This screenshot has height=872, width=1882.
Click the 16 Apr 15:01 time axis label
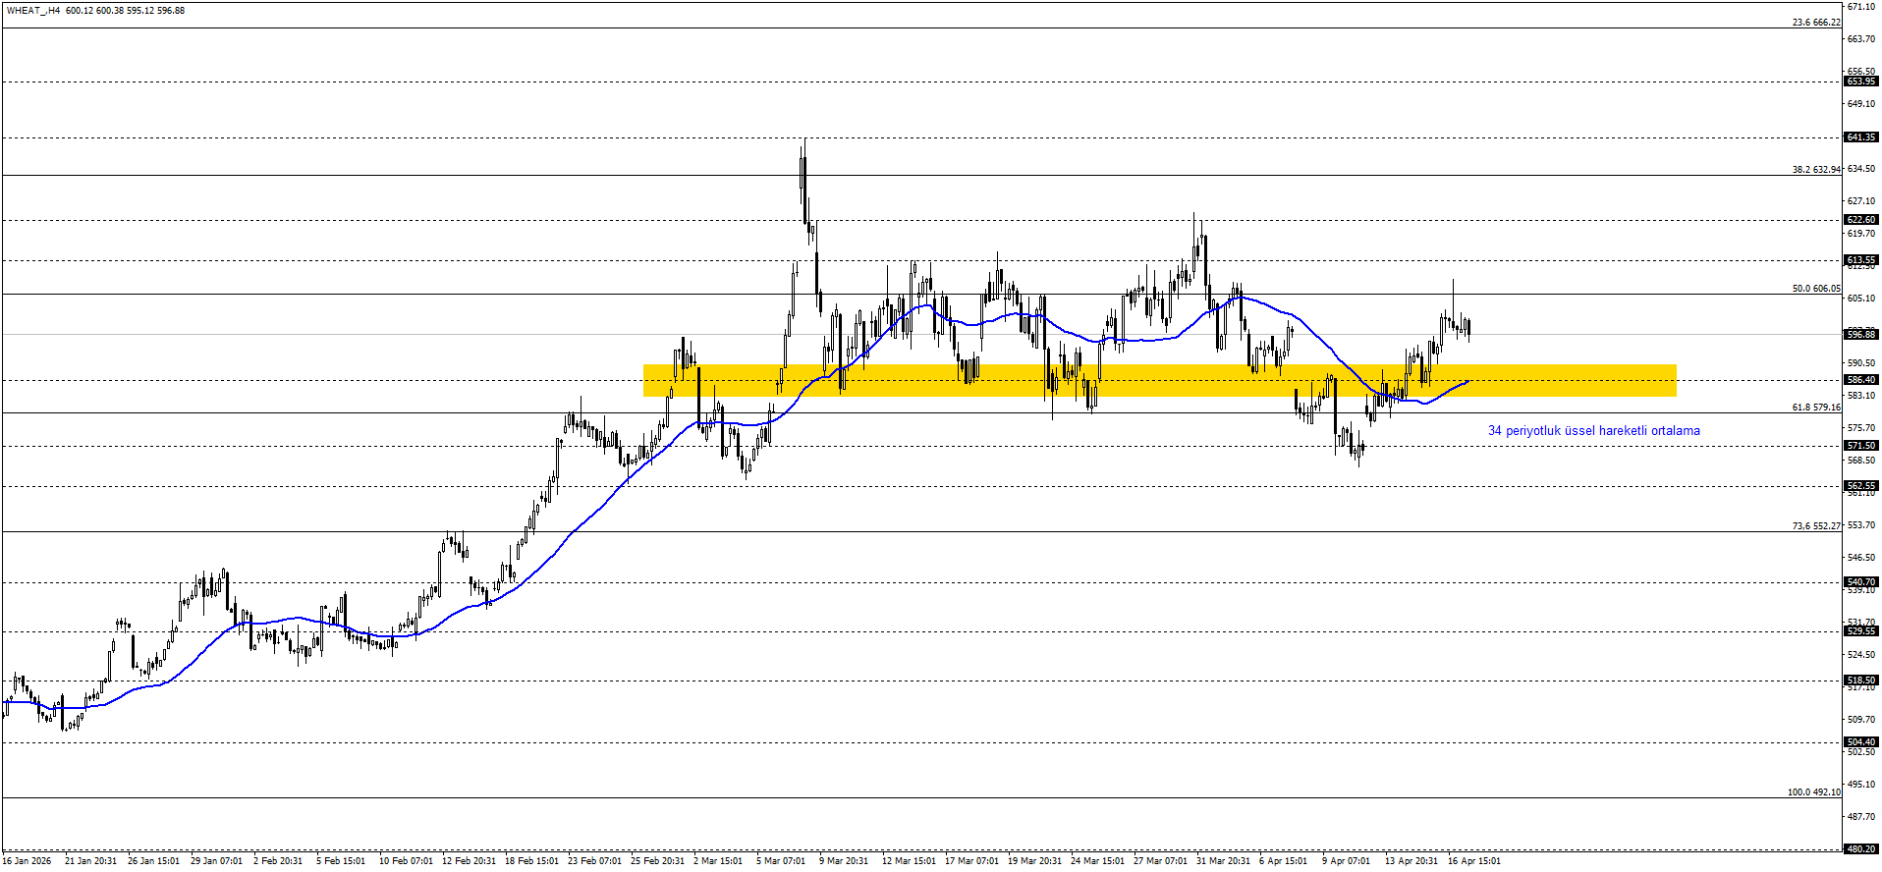(1473, 861)
